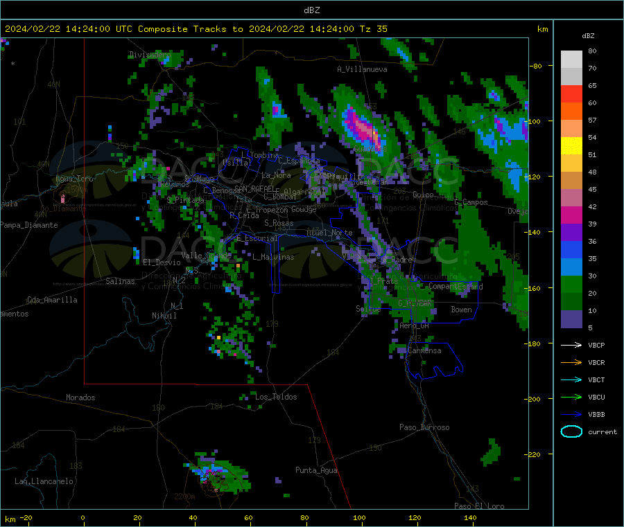The width and height of the screenshot is (624, 527).
Task: Click the cyan 'current' ellipse legend icon
Action: (571, 431)
